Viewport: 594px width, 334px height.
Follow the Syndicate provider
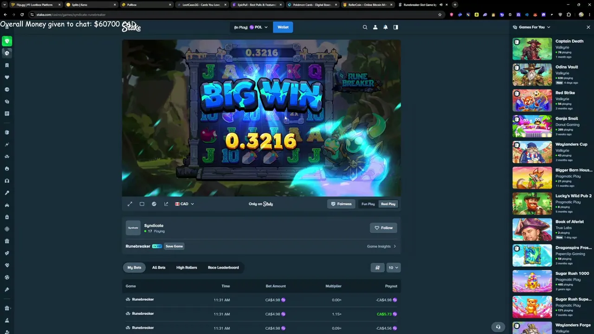(384, 228)
